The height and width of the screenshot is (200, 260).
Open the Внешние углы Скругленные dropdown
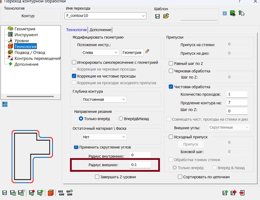pyautogui.click(x=229, y=127)
